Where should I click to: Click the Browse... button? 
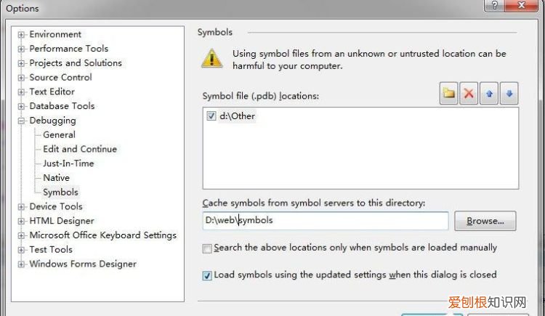pos(485,221)
